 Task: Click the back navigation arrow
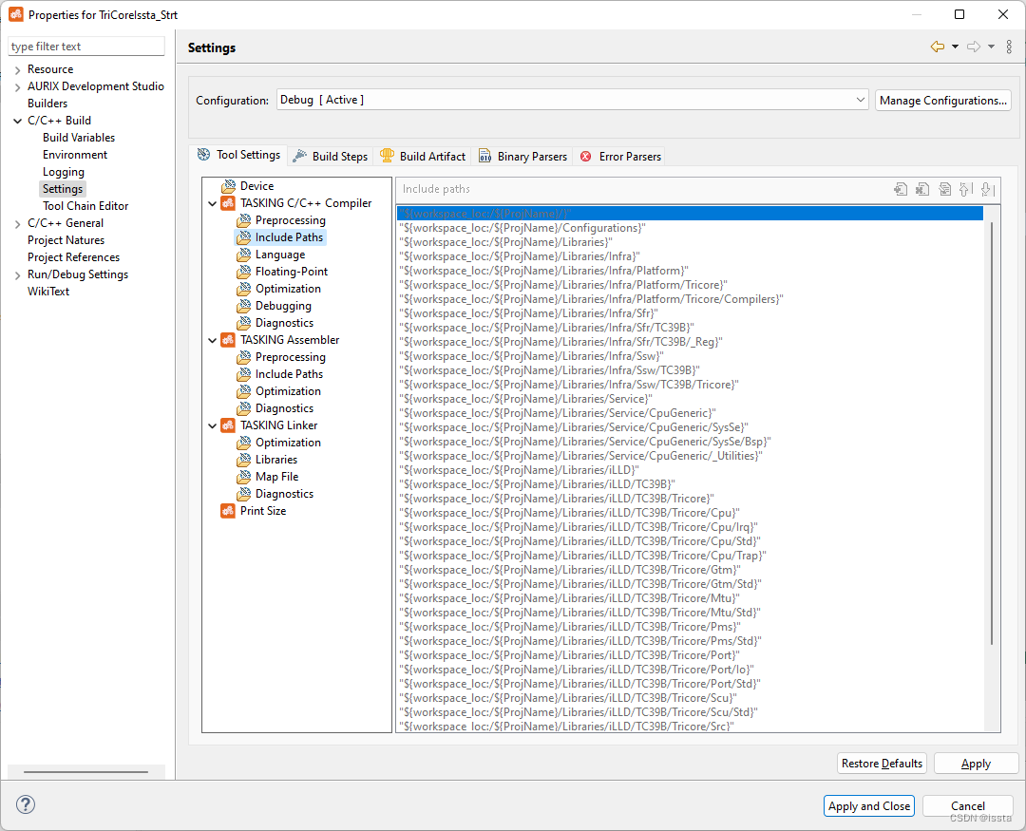pos(939,46)
